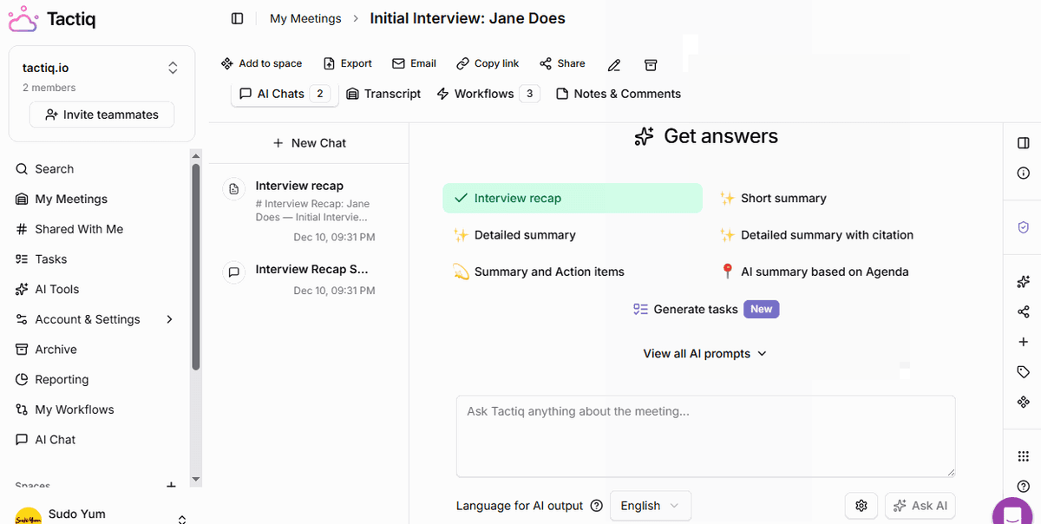Click the right rail help question icon

[1023, 486]
